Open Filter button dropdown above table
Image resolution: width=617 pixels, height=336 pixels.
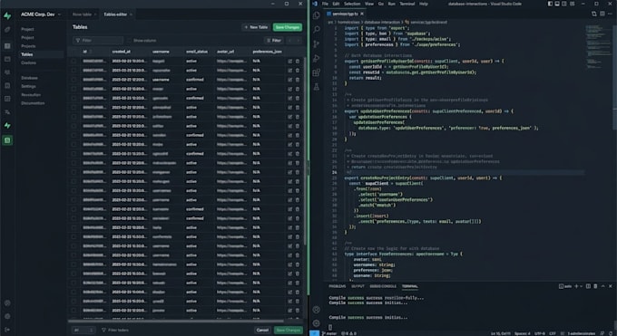point(274,41)
